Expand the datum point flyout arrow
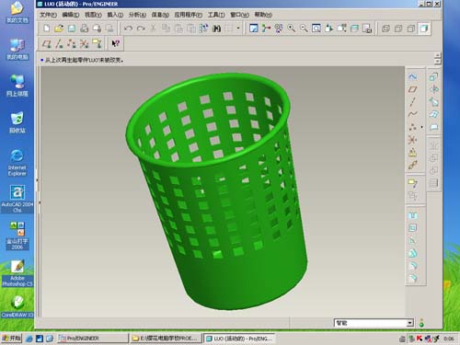Image resolution: width=460 pixels, height=345 pixels. tap(422, 127)
